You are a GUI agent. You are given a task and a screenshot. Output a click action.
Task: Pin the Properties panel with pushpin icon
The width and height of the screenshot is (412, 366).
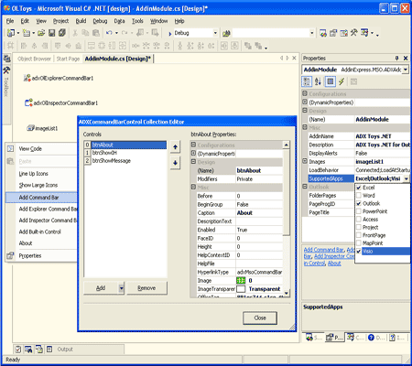(396, 58)
